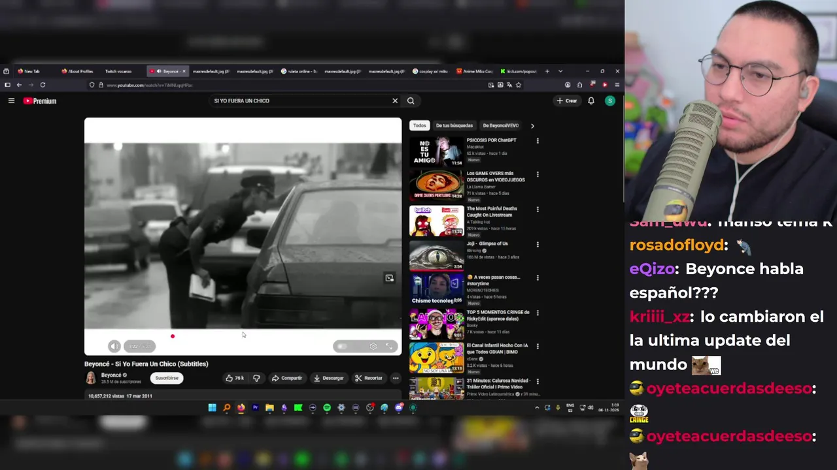Open the PSICOSIS POR ChatGPT thumbnail
Image resolution: width=837 pixels, height=470 pixels.
click(x=436, y=151)
